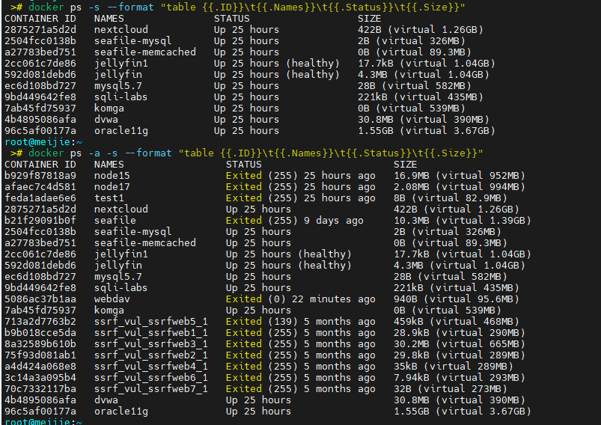This screenshot has height=425, width=601.
Task: Click the node15 container name
Action: click(112, 176)
